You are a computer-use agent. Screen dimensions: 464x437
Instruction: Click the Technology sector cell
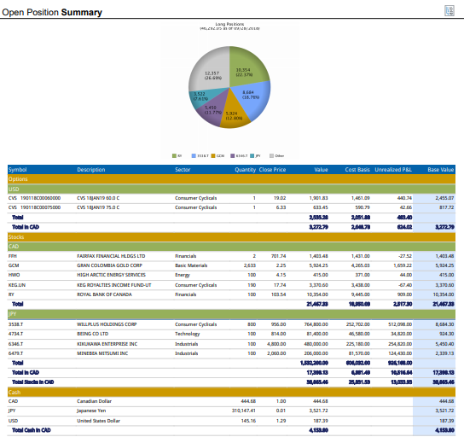[188, 334]
